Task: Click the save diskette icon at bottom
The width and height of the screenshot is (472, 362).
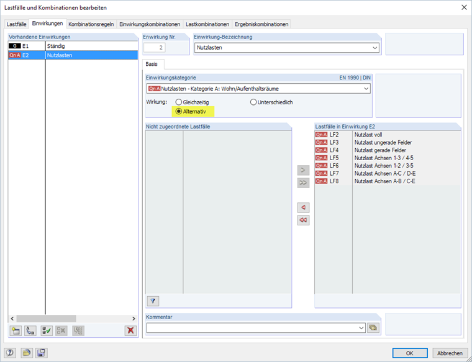Action: [x=41, y=353]
